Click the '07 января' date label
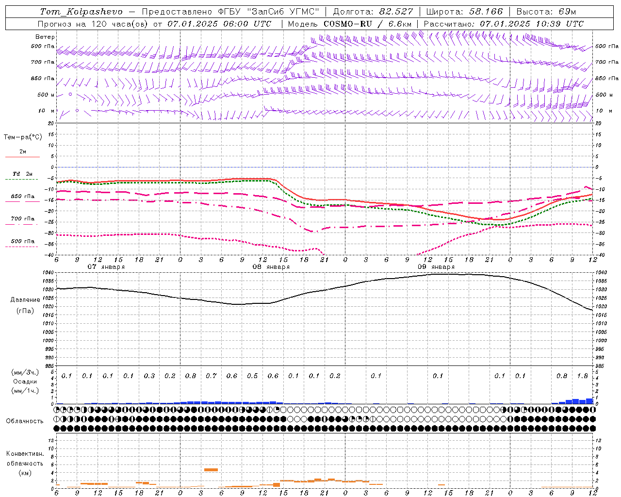This screenshot has width=621, height=497. pyautogui.click(x=106, y=267)
